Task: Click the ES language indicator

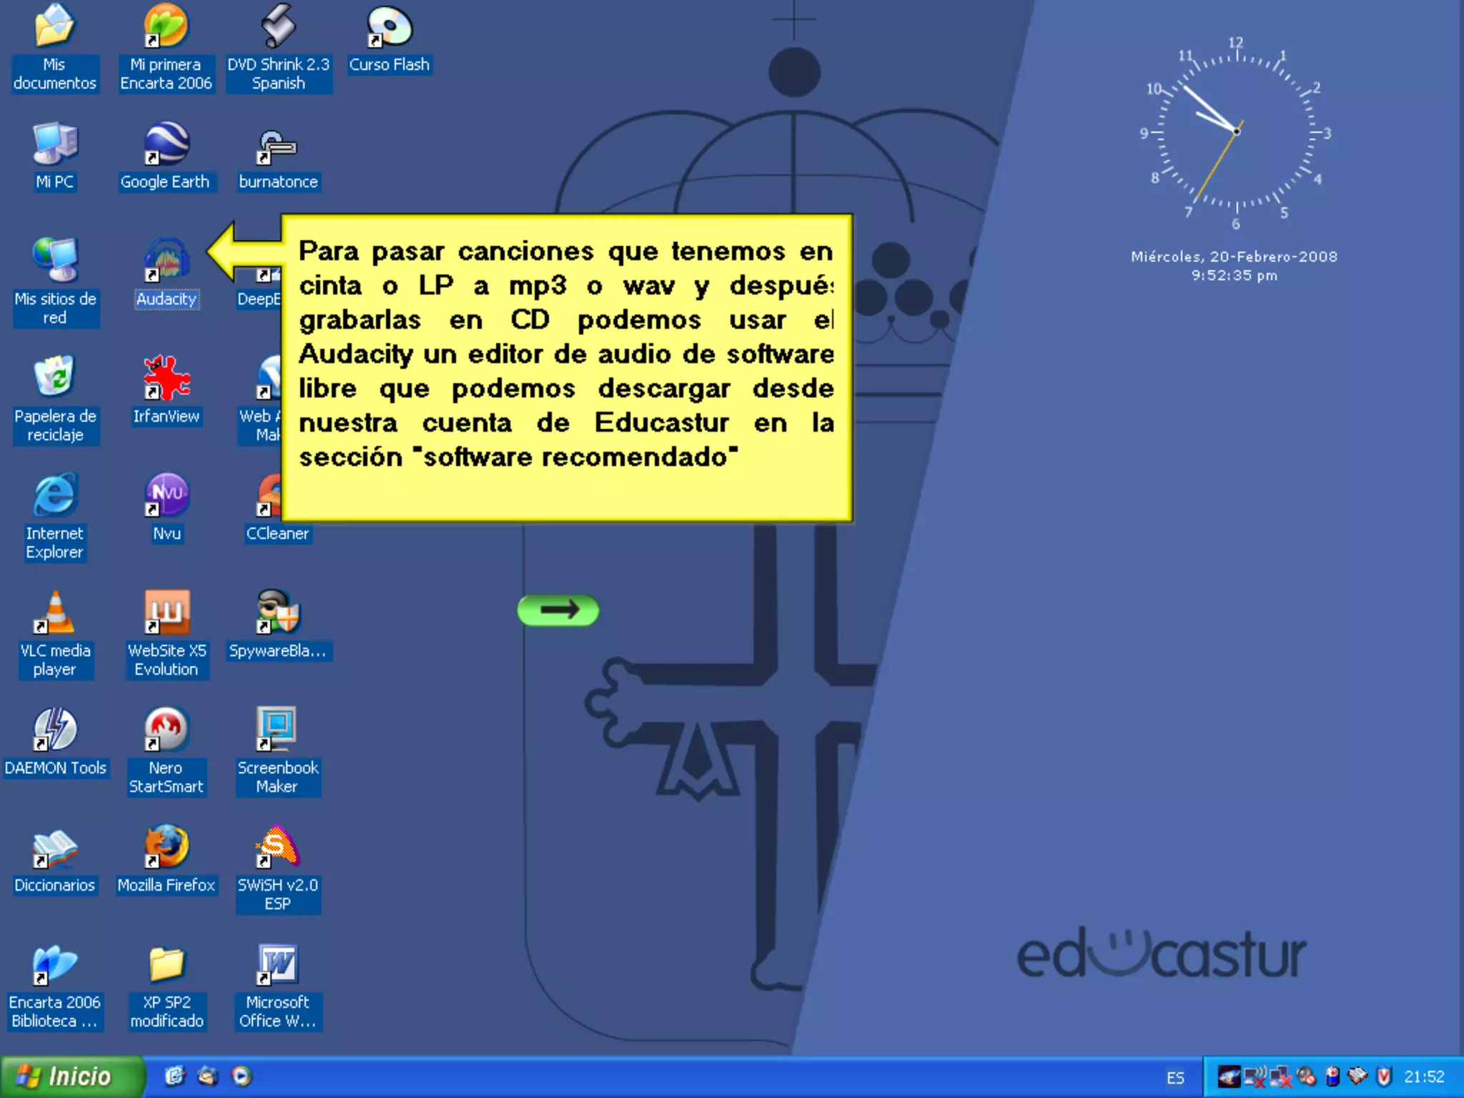Action: pos(1175,1077)
